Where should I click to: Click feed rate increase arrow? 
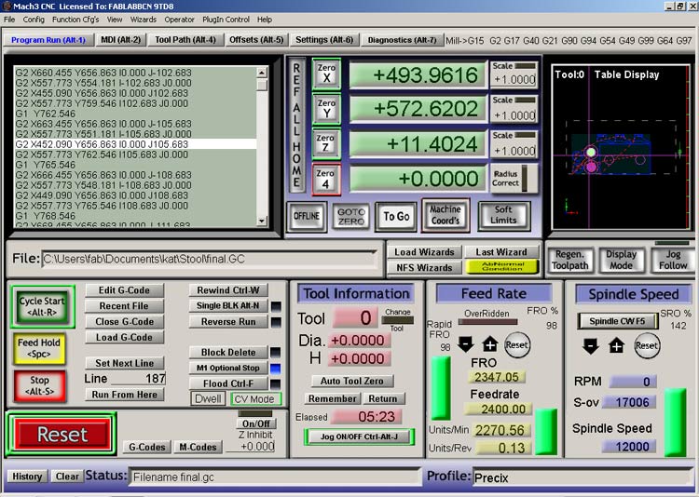pyautogui.click(x=490, y=344)
